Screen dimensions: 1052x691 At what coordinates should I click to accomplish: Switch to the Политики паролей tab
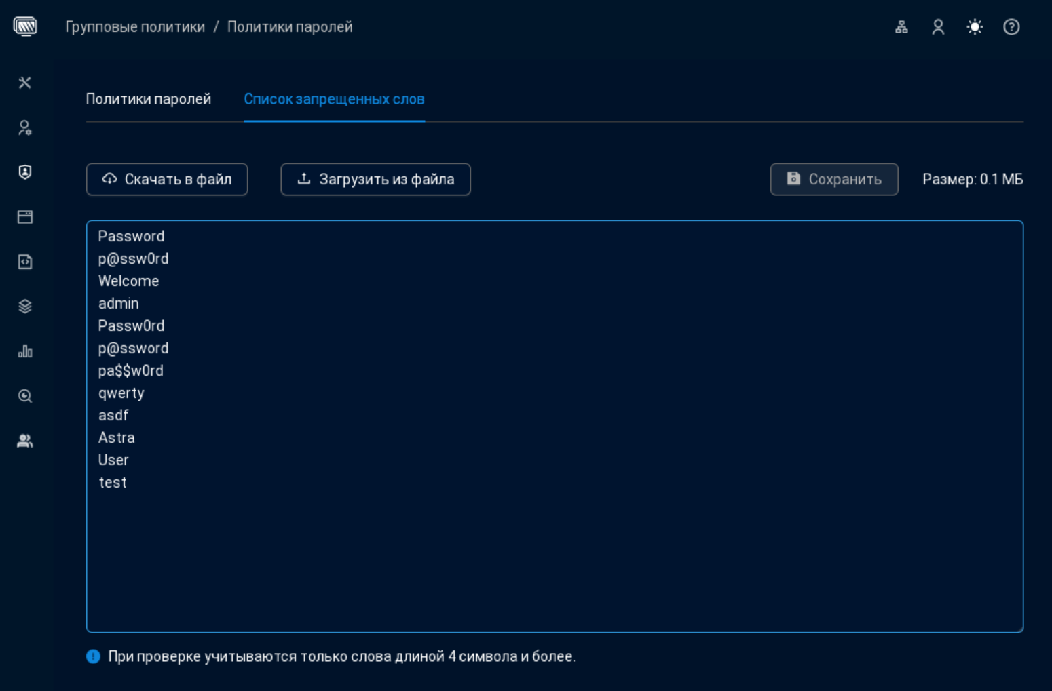149,99
